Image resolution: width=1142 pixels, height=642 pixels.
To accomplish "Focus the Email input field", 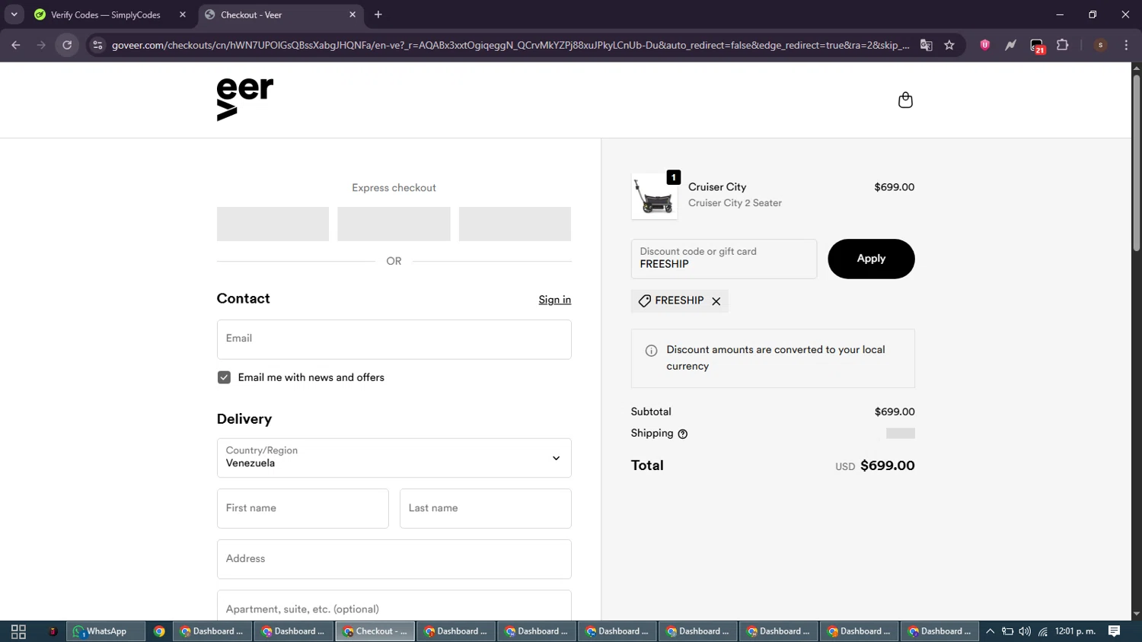I will click(394, 339).
